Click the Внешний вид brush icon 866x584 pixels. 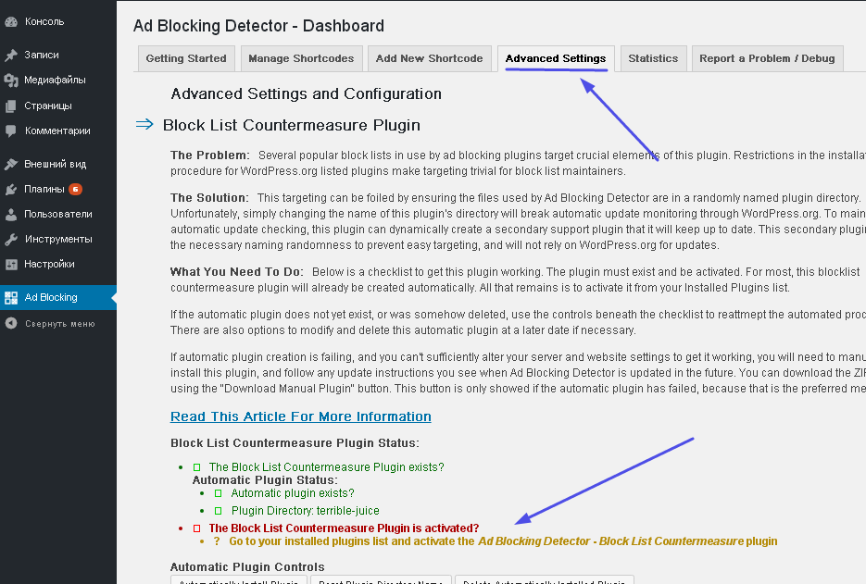(11, 165)
